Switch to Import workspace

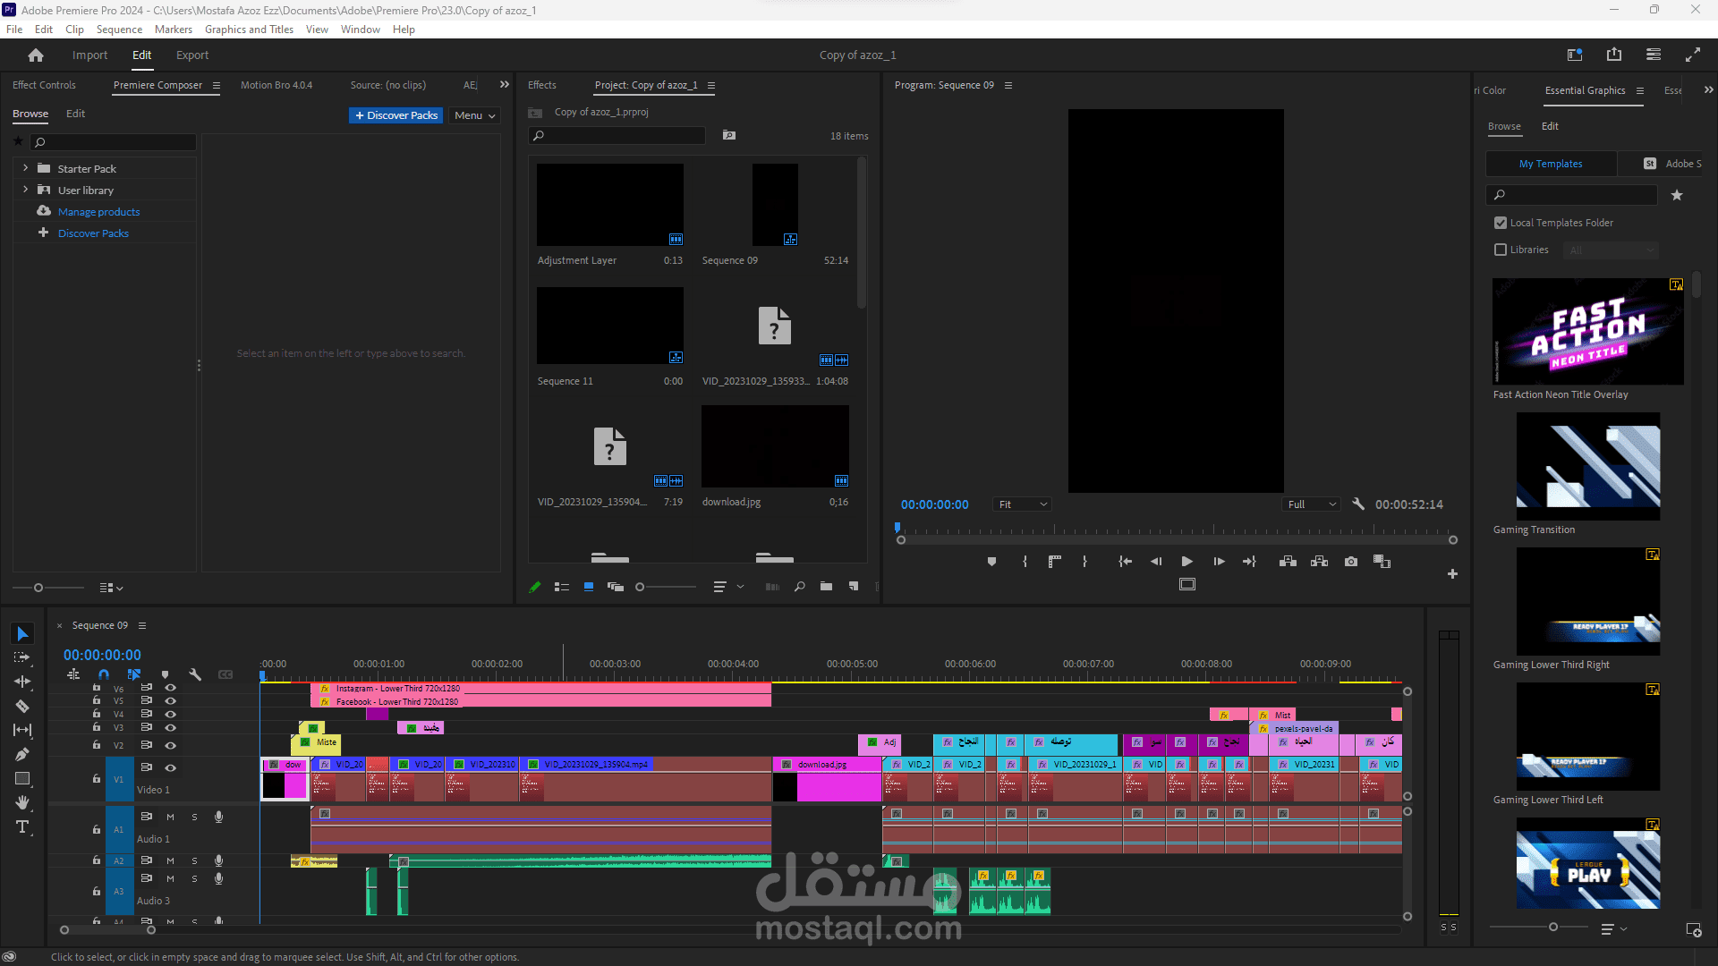[x=89, y=55]
